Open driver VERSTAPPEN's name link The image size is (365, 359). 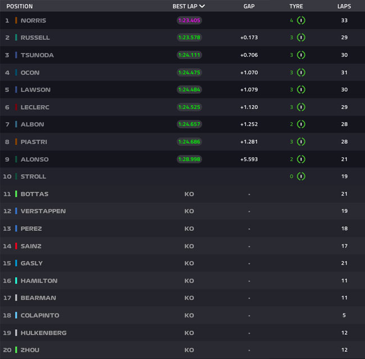point(43,211)
